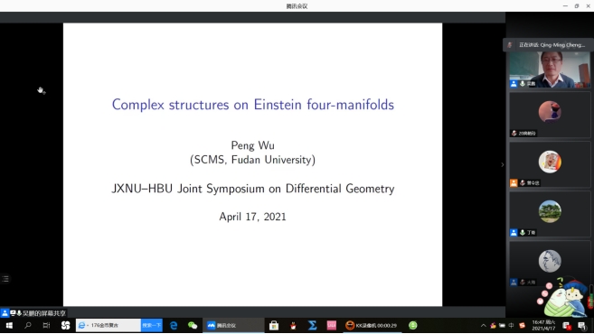
Task: Open the blue Sigma app on taskbar
Action: coord(312,325)
